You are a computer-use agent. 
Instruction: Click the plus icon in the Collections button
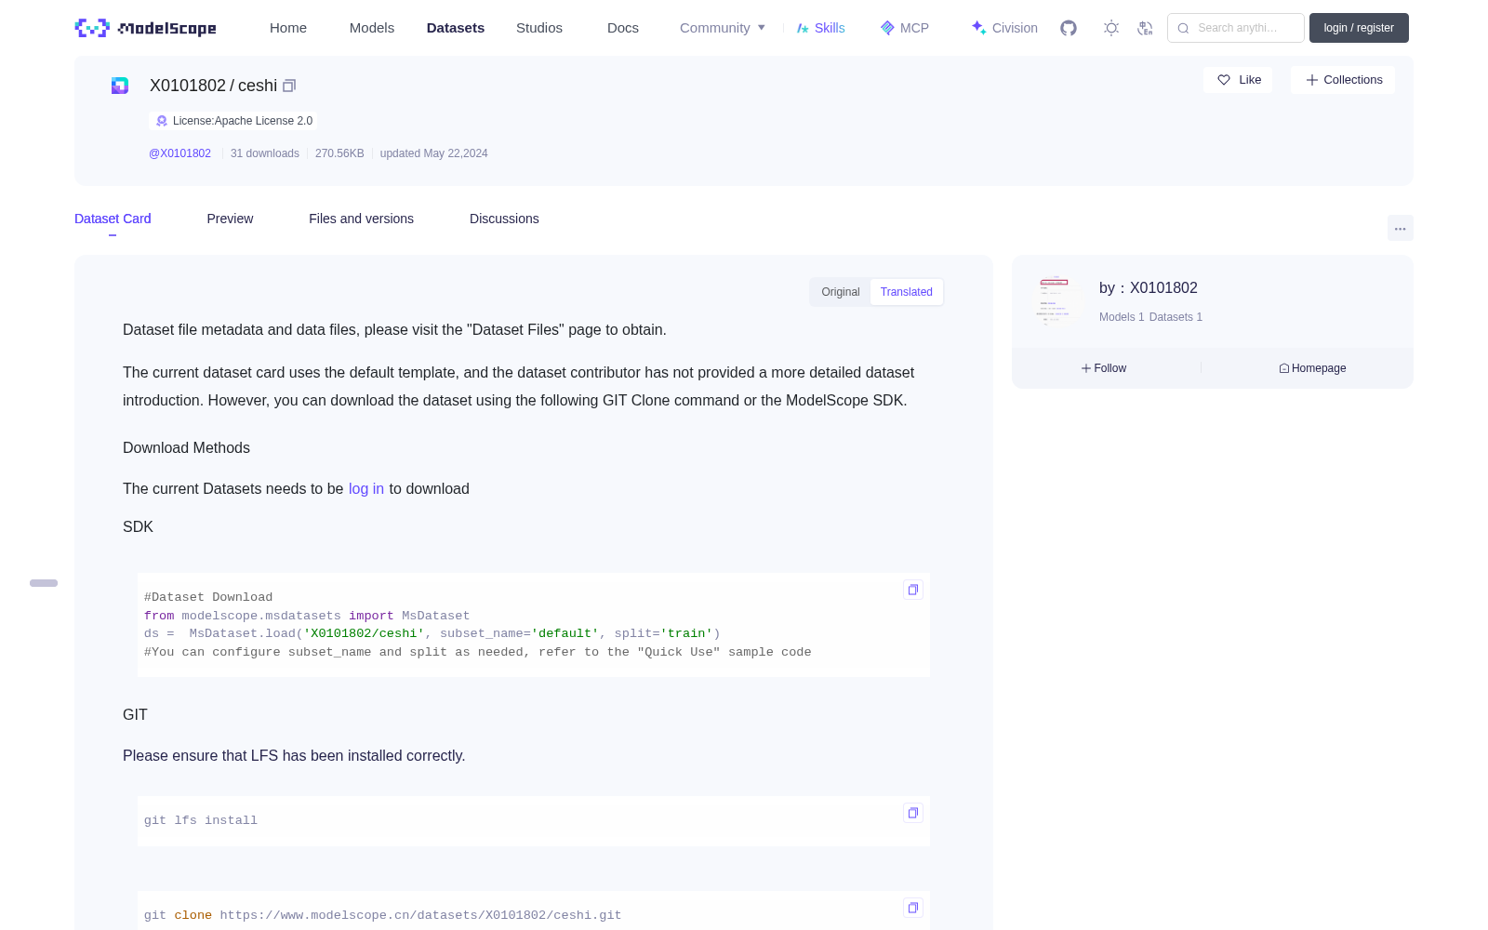coord(1312,80)
